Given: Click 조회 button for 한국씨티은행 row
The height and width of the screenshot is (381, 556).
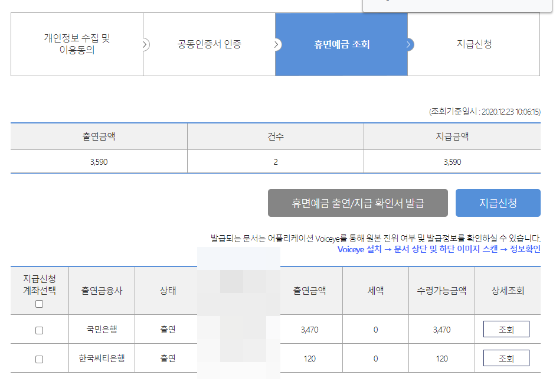Looking at the screenshot, I should click(506, 359).
